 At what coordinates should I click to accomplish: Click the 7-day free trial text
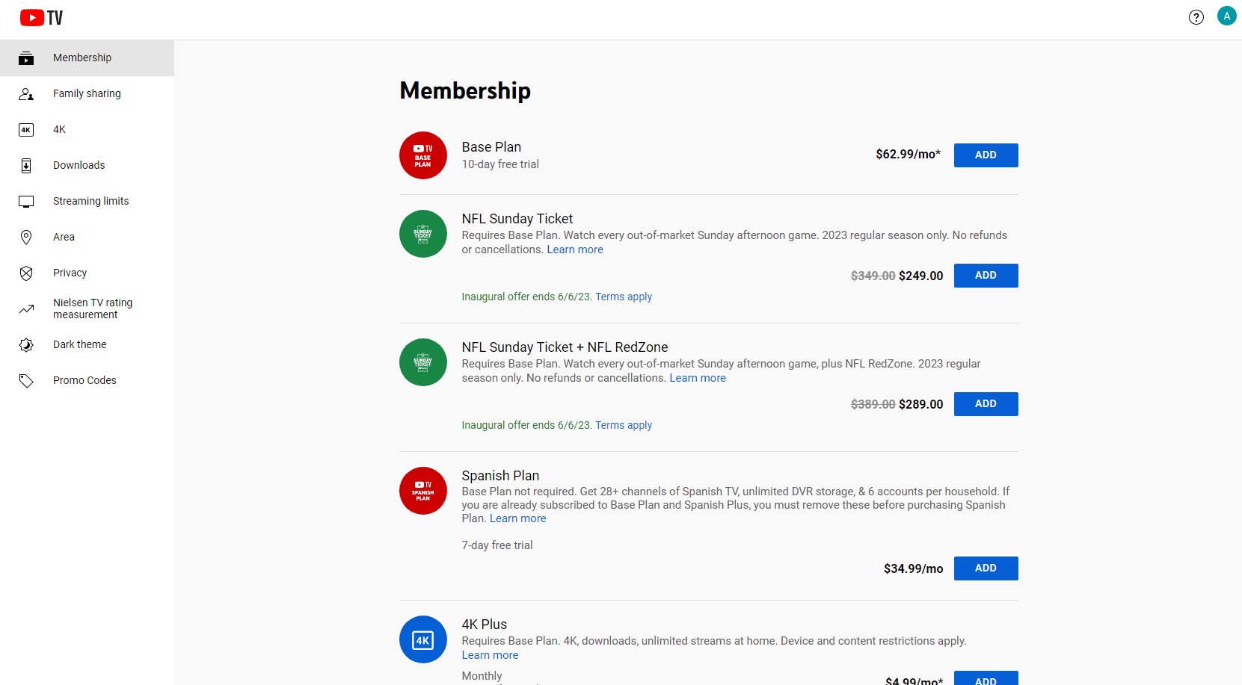(497, 545)
